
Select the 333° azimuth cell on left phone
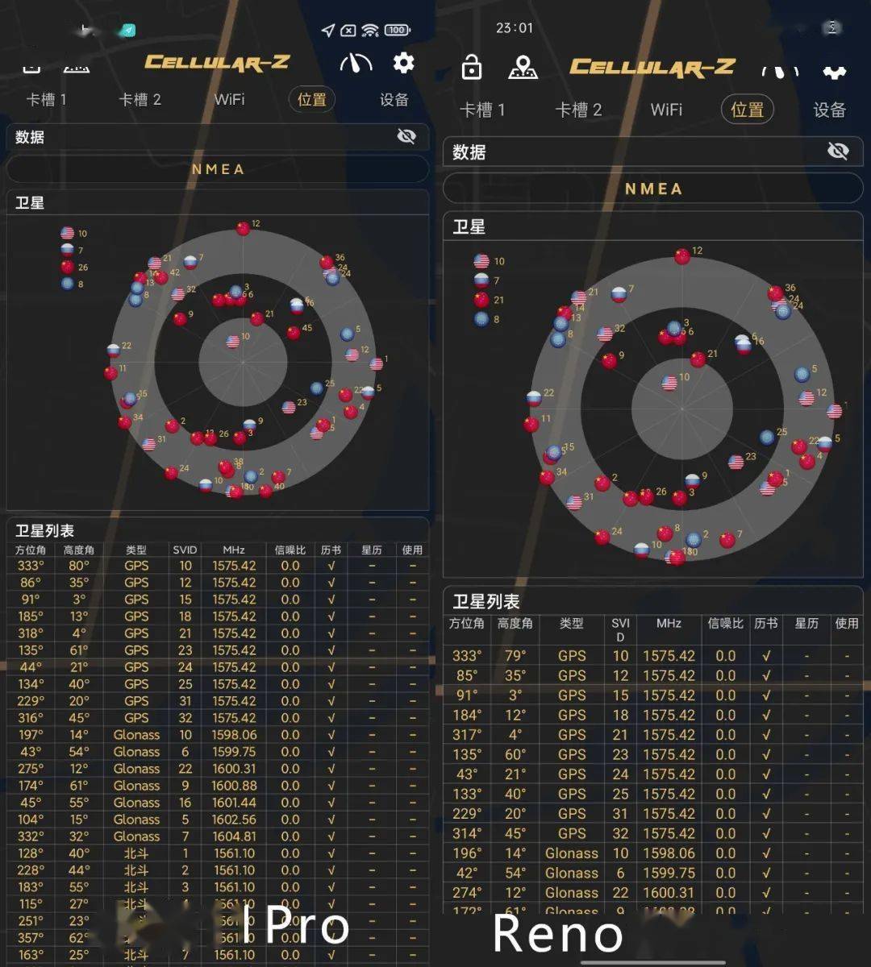coord(31,566)
